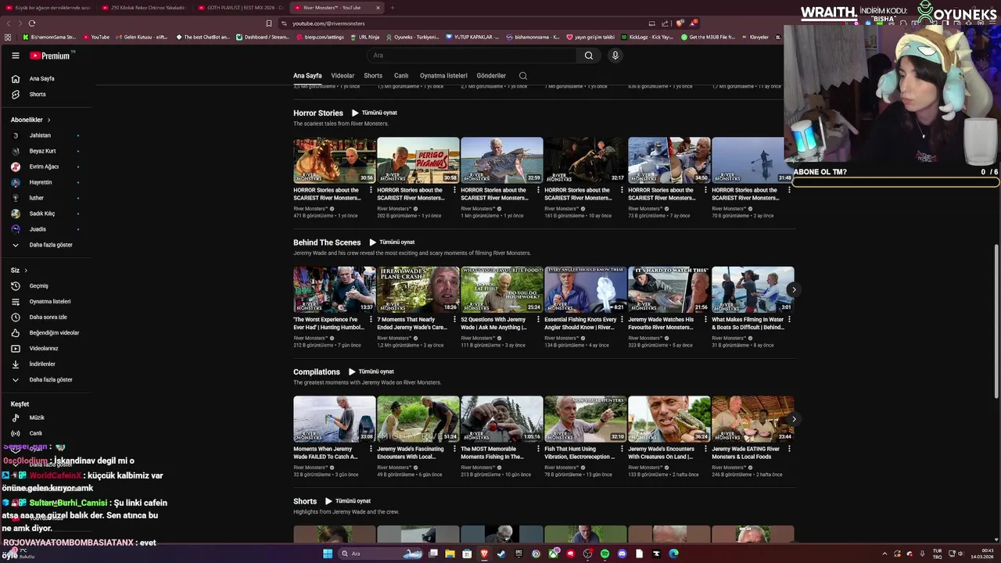1001x563 pixels.
Task: Open Discord from the taskbar
Action: [x=622, y=554]
